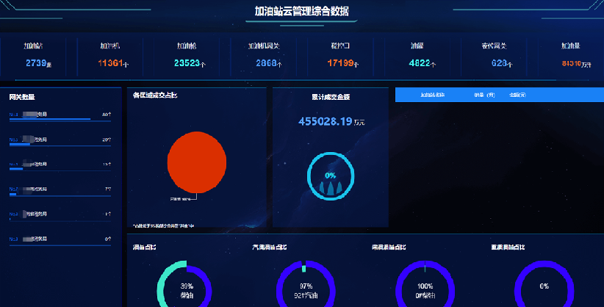Select the 2739 gas station count
Viewport: 604px width, 307px height.
point(36,62)
